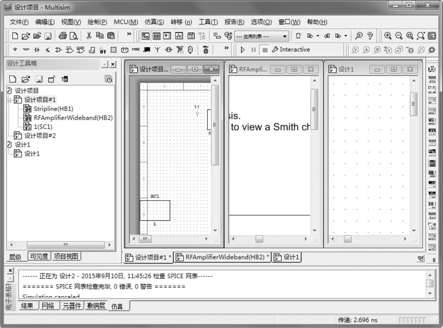Place an RF antenna component
This screenshot has height=328, width=443.
pyautogui.click(x=157, y=50)
